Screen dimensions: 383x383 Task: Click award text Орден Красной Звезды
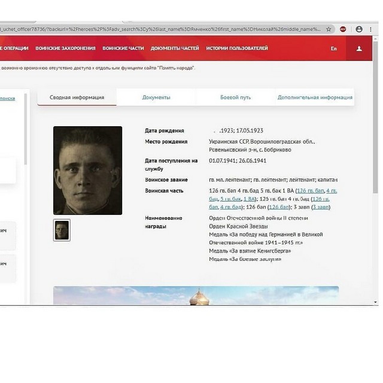pyautogui.click(x=238, y=226)
